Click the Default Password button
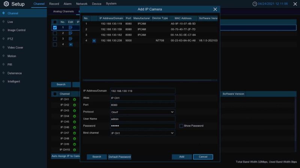Screen dimensions: 300x168 [x=120, y=157]
